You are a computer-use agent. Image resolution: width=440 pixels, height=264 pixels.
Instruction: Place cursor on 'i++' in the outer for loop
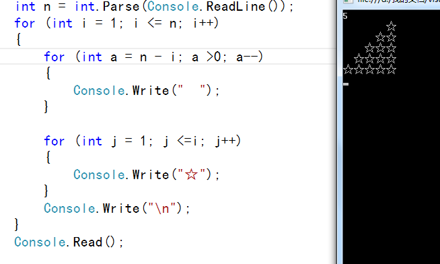tap(203, 23)
